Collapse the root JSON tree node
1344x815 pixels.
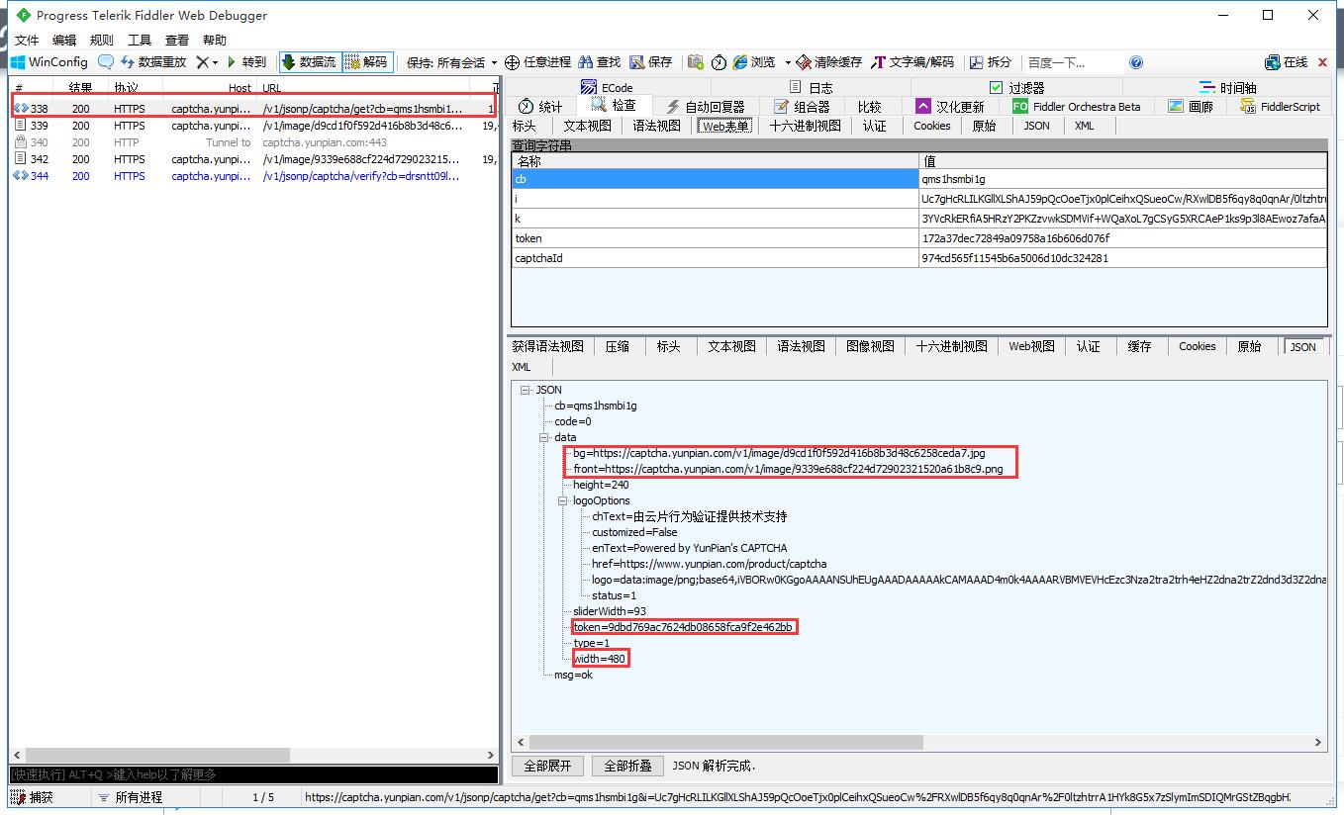pos(526,391)
